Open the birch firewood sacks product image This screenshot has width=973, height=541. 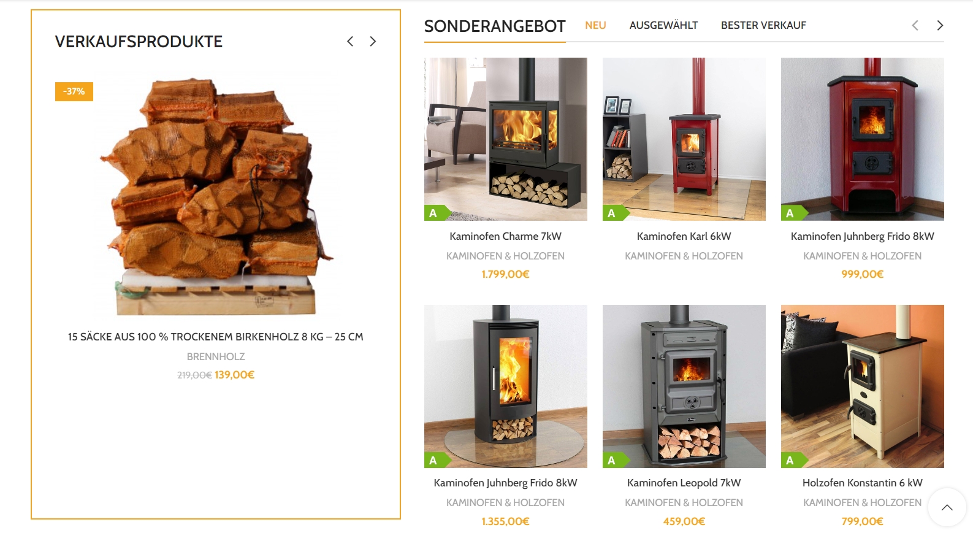[216, 194]
